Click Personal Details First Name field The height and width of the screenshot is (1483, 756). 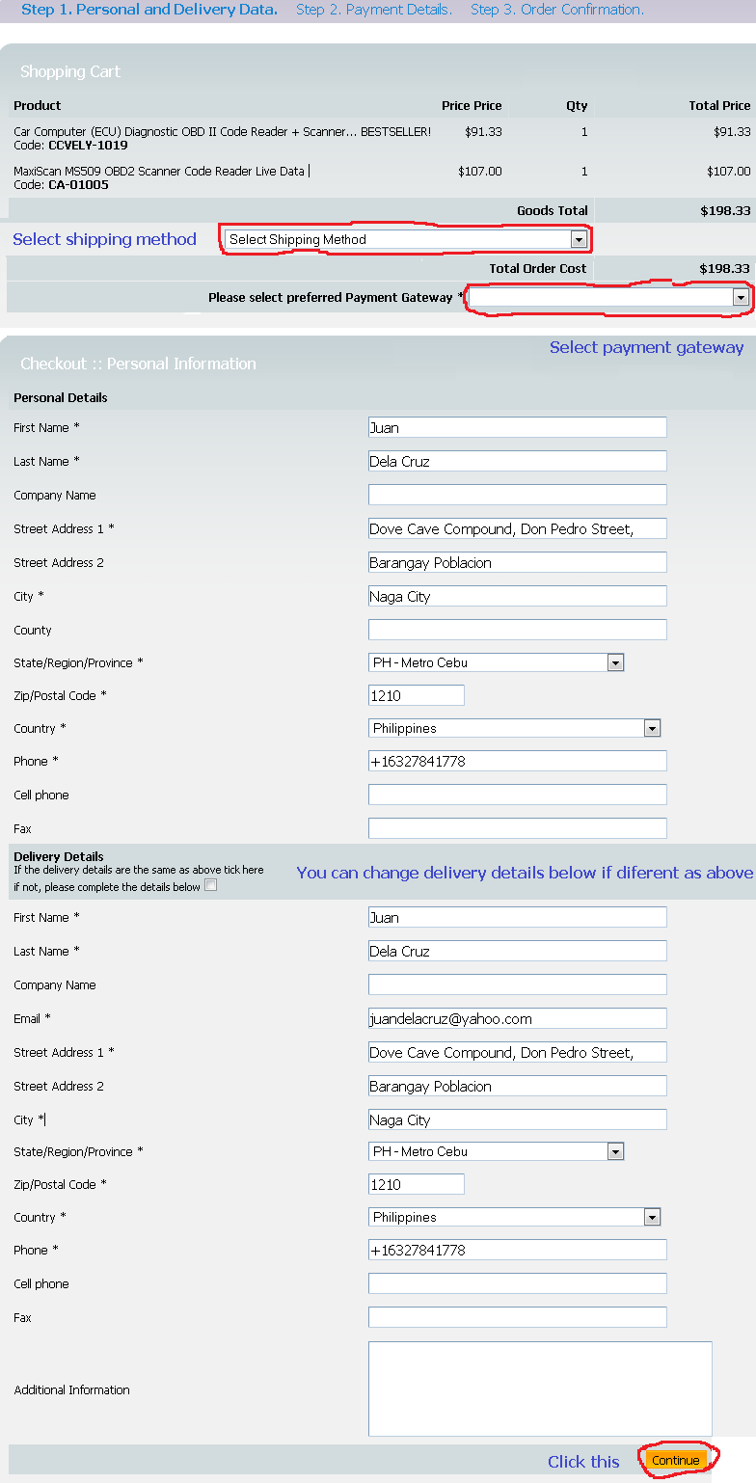pyautogui.click(x=518, y=427)
